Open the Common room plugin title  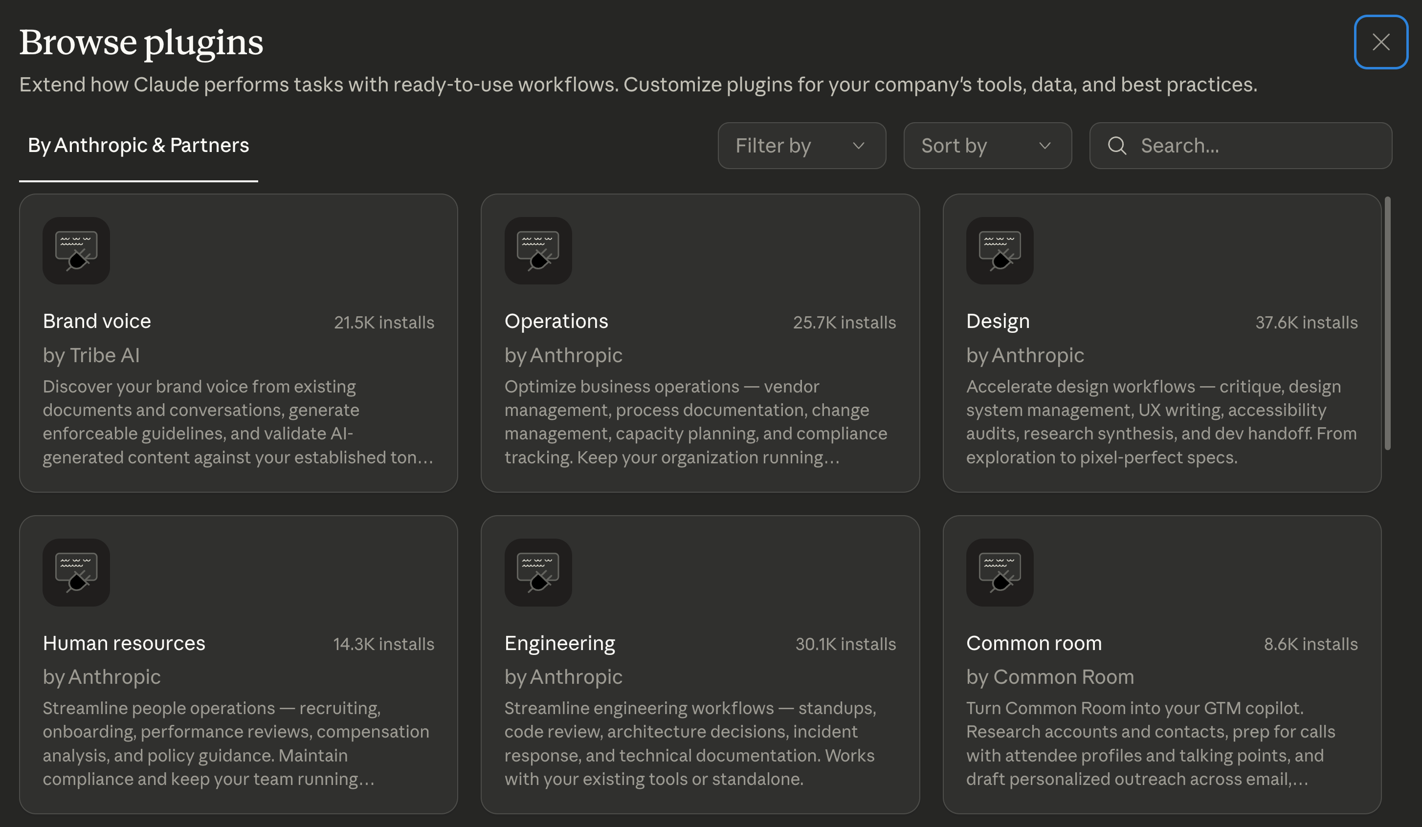click(1033, 643)
